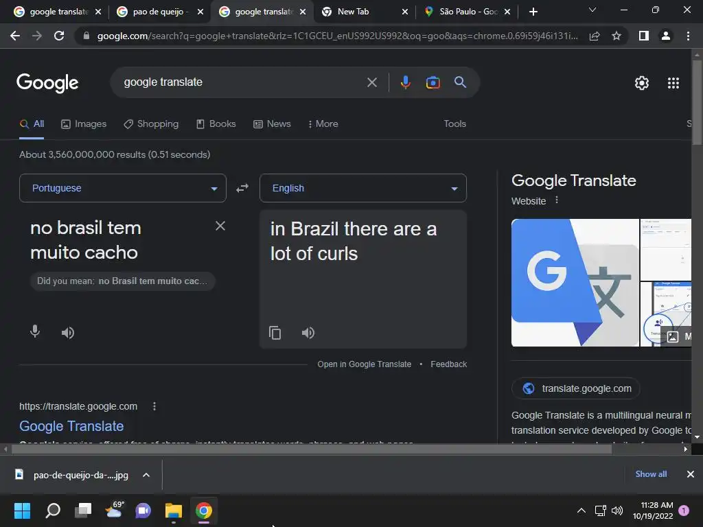The image size is (703, 527).
Task: Open File Explorer from taskbar
Action: point(173,511)
